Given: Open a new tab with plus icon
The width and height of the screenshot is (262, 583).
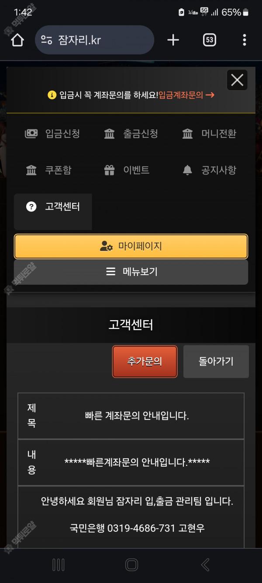Looking at the screenshot, I should [x=173, y=40].
